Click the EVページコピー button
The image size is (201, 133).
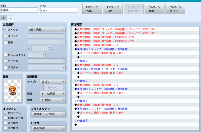(x=113, y=9)
